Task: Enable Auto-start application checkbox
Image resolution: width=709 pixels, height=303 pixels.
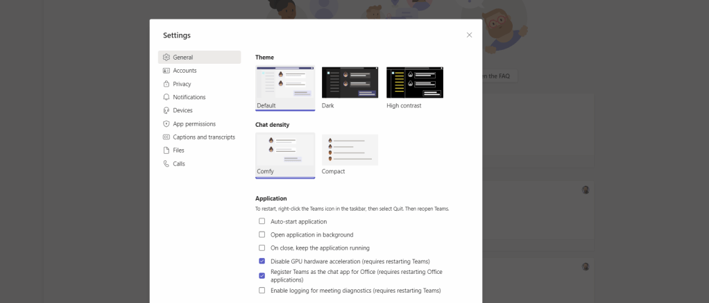Action: pos(262,221)
